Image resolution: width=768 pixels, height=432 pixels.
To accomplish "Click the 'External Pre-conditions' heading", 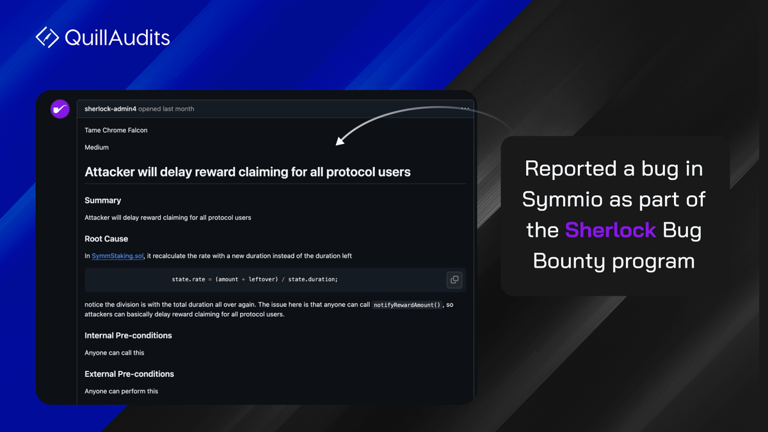I will (x=129, y=374).
